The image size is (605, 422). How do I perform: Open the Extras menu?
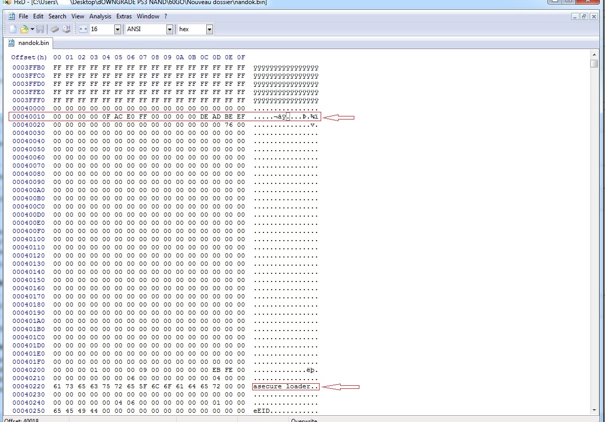[x=124, y=16]
